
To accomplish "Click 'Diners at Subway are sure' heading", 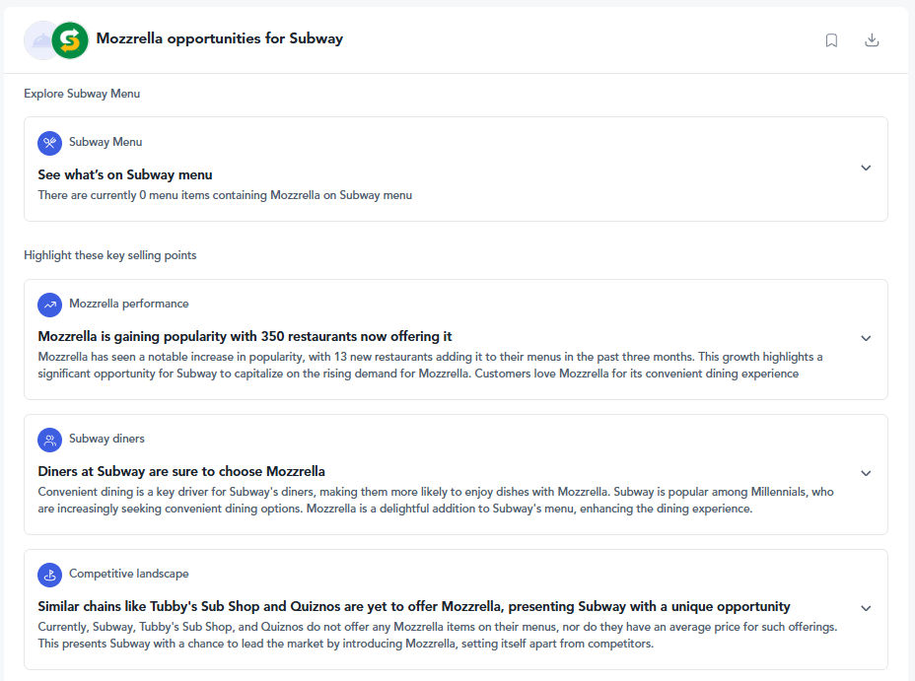I will pos(181,471).
